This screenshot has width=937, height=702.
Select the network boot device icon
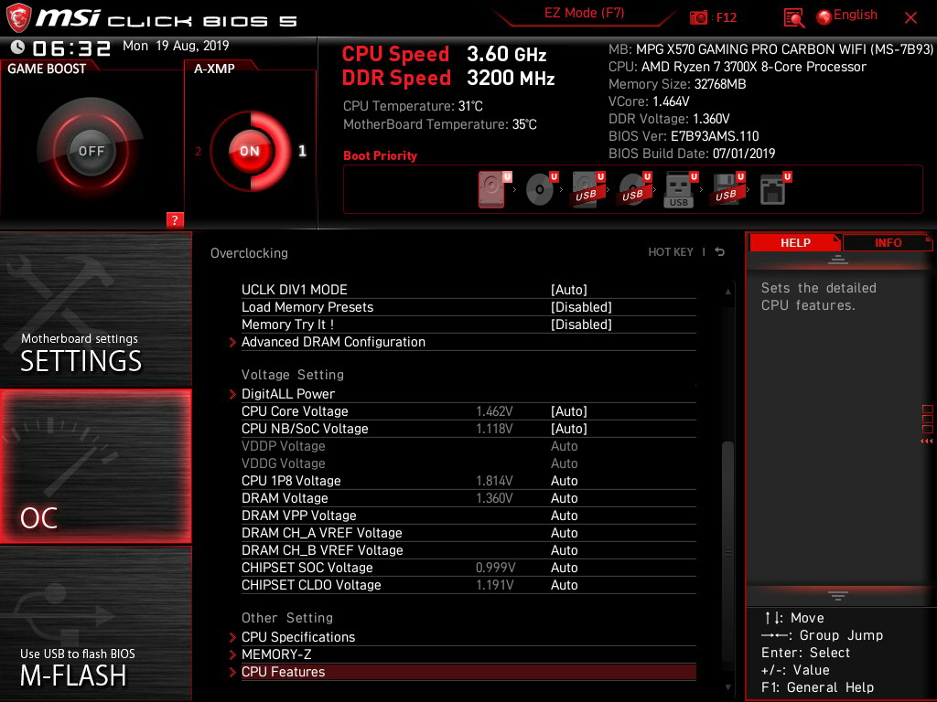point(772,189)
